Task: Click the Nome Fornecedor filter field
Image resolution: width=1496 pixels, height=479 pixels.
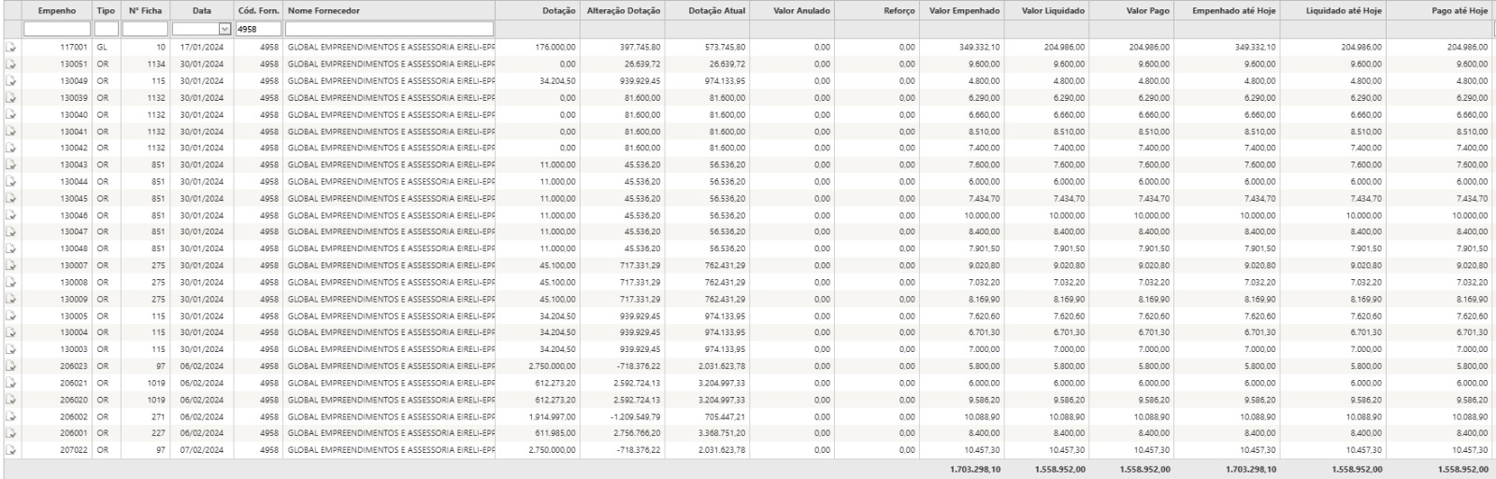Action: click(389, 29)
